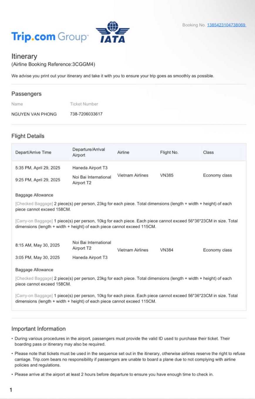Select the passenger name NGUYEN VAN PHONG

coord(34,114)
